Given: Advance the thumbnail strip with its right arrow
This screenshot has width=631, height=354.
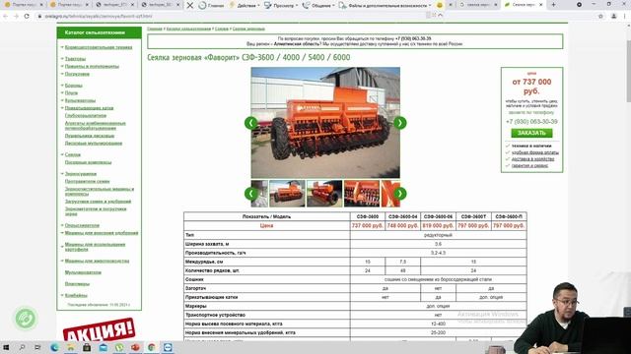Looking at the screenshot, I should tap(399, 194).
